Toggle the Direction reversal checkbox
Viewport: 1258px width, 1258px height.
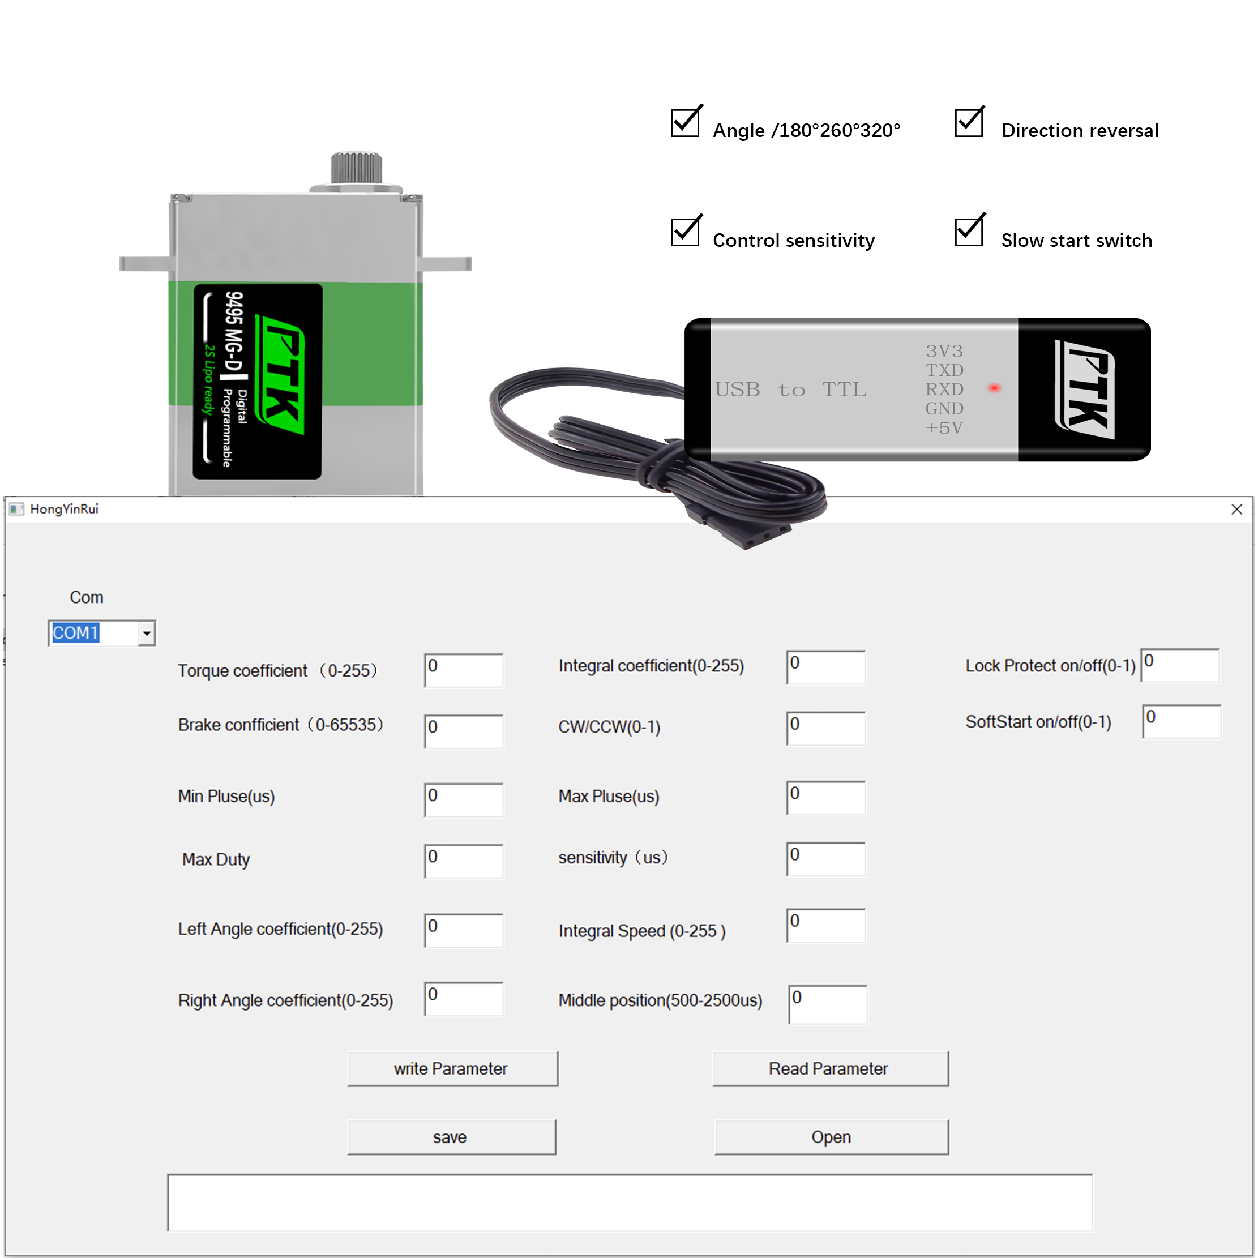coord(970,122)
